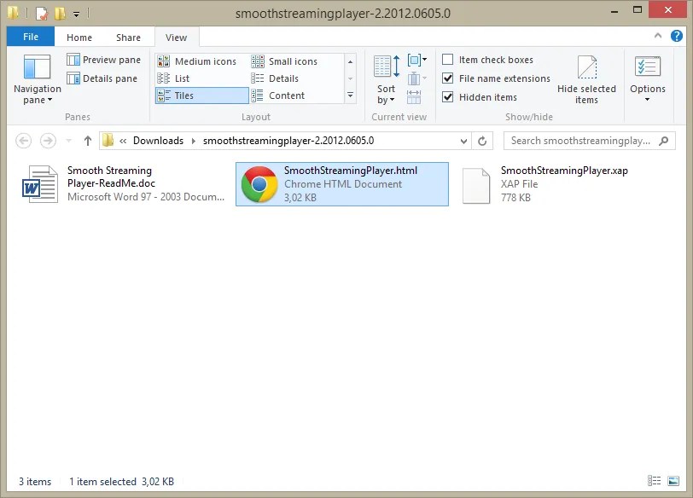This screenshot has height=498, width=693.
Task: Click Hide selected items
Action: click(x=586, y=80)
